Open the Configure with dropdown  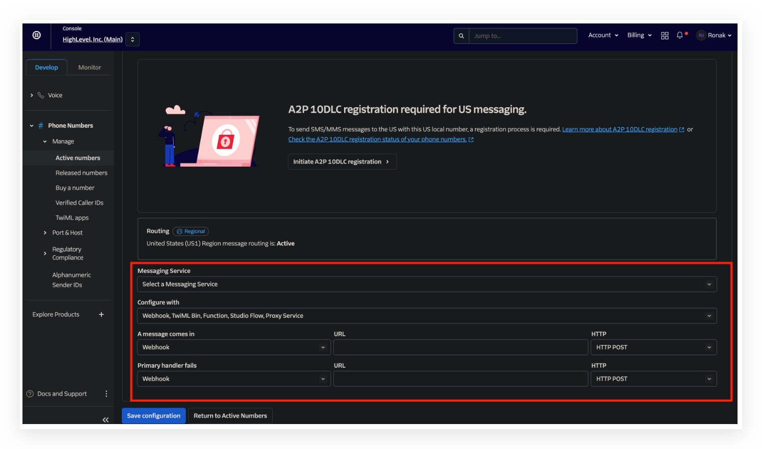[x=427, y=316]
